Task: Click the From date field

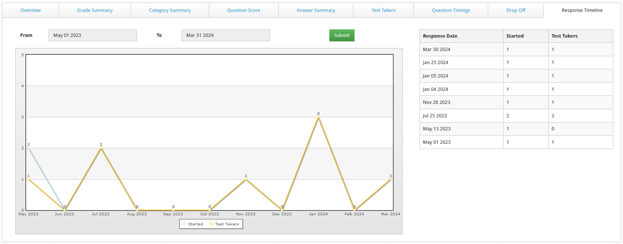Action: (x=93, y=35)
